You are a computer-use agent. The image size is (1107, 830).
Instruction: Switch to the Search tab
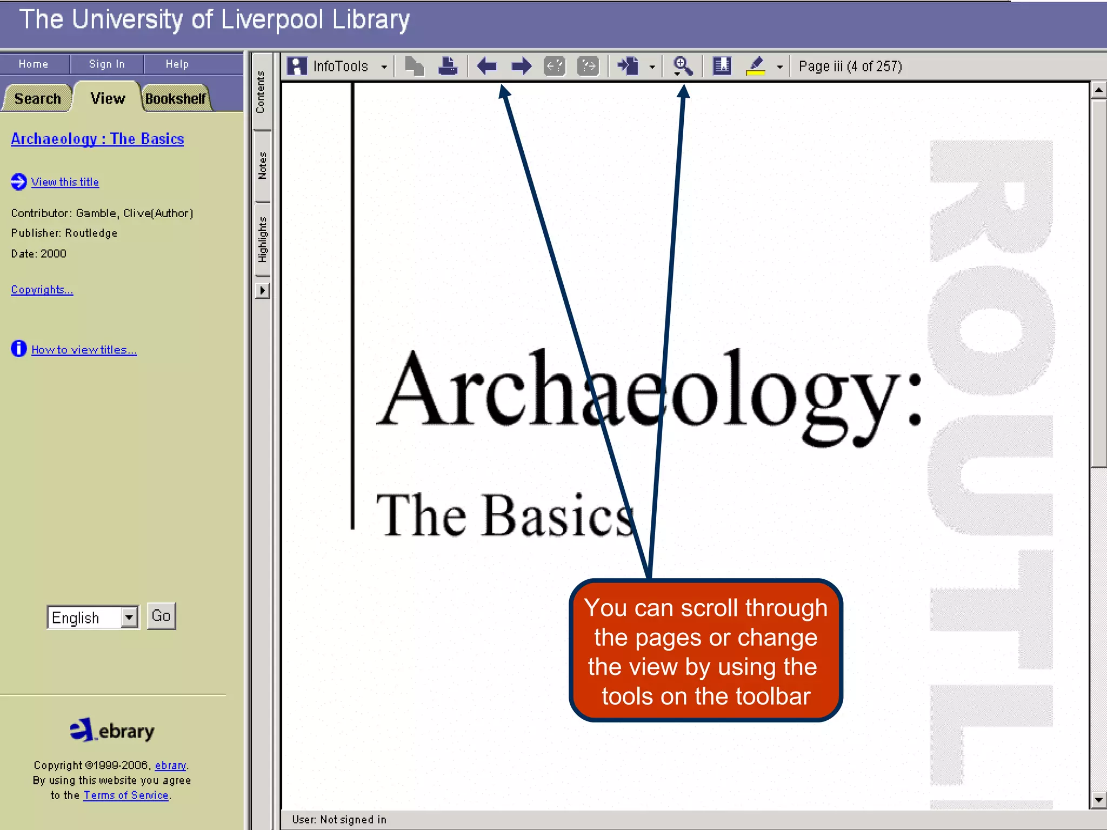(37, 98)
